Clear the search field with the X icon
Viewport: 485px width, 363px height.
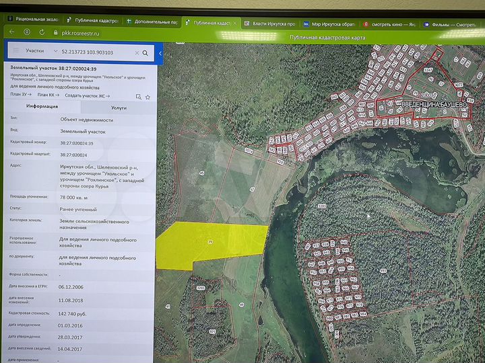click(137, 53)
